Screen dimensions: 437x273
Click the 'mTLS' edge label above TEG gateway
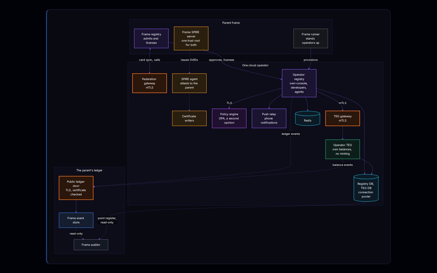pyautogui.click(x=342, y=103)
